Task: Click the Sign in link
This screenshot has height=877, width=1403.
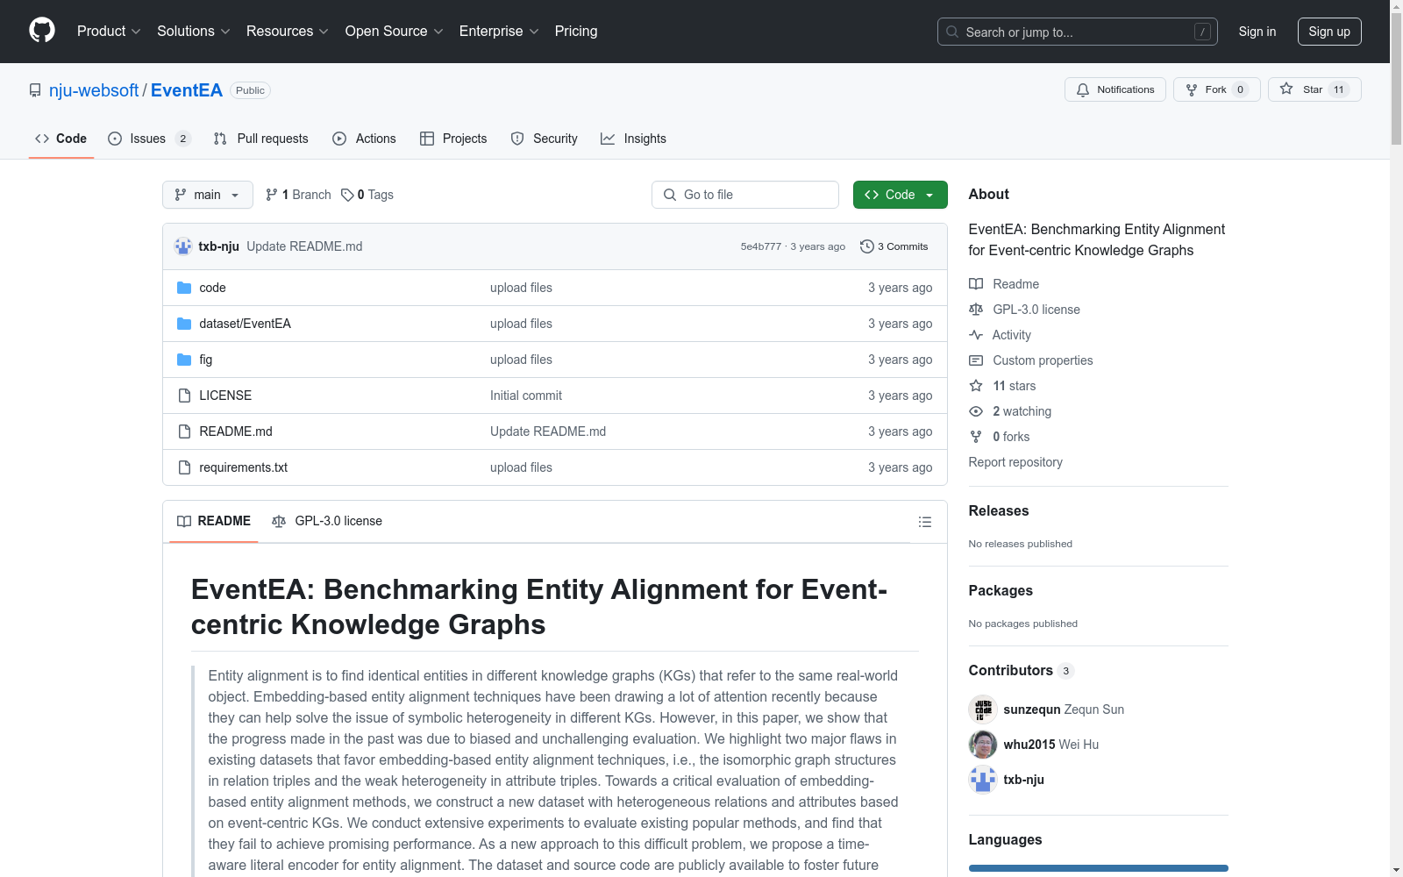Action: pyautogui.click(x=1257, y=32)
